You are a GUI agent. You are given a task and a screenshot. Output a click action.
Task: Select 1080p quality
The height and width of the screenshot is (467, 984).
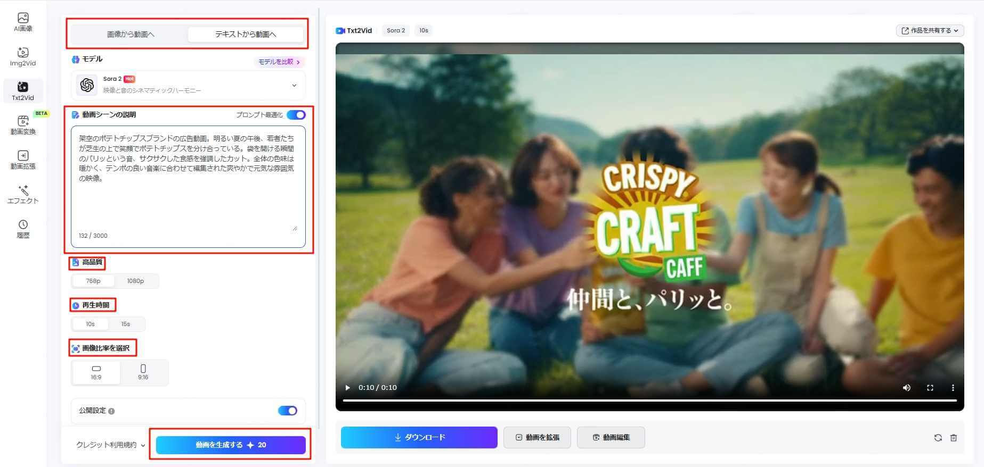click(x=135, y=281)
